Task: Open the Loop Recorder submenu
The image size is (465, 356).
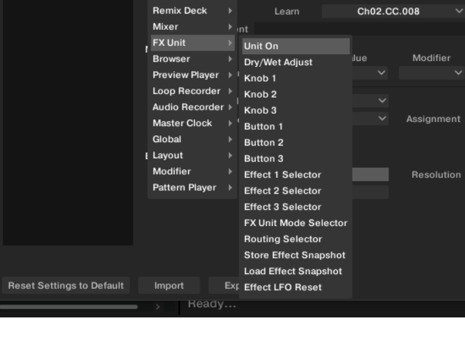Action: (x=192, y=91)
